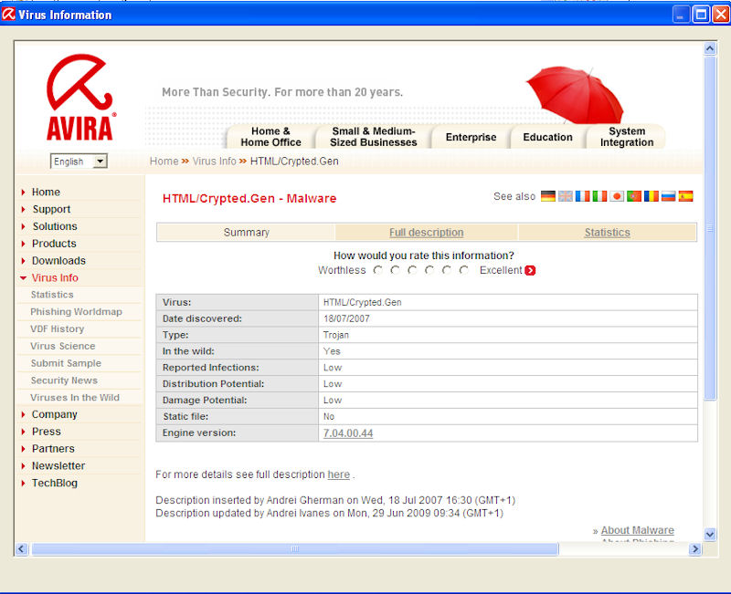Click the French flag icon
The width and height of the screenshot is (731, 594).
[x=582, y=196]
